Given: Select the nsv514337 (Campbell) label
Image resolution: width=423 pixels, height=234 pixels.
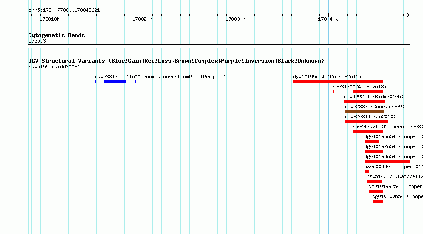Looking at the screenshot, I should click(394, 176).
